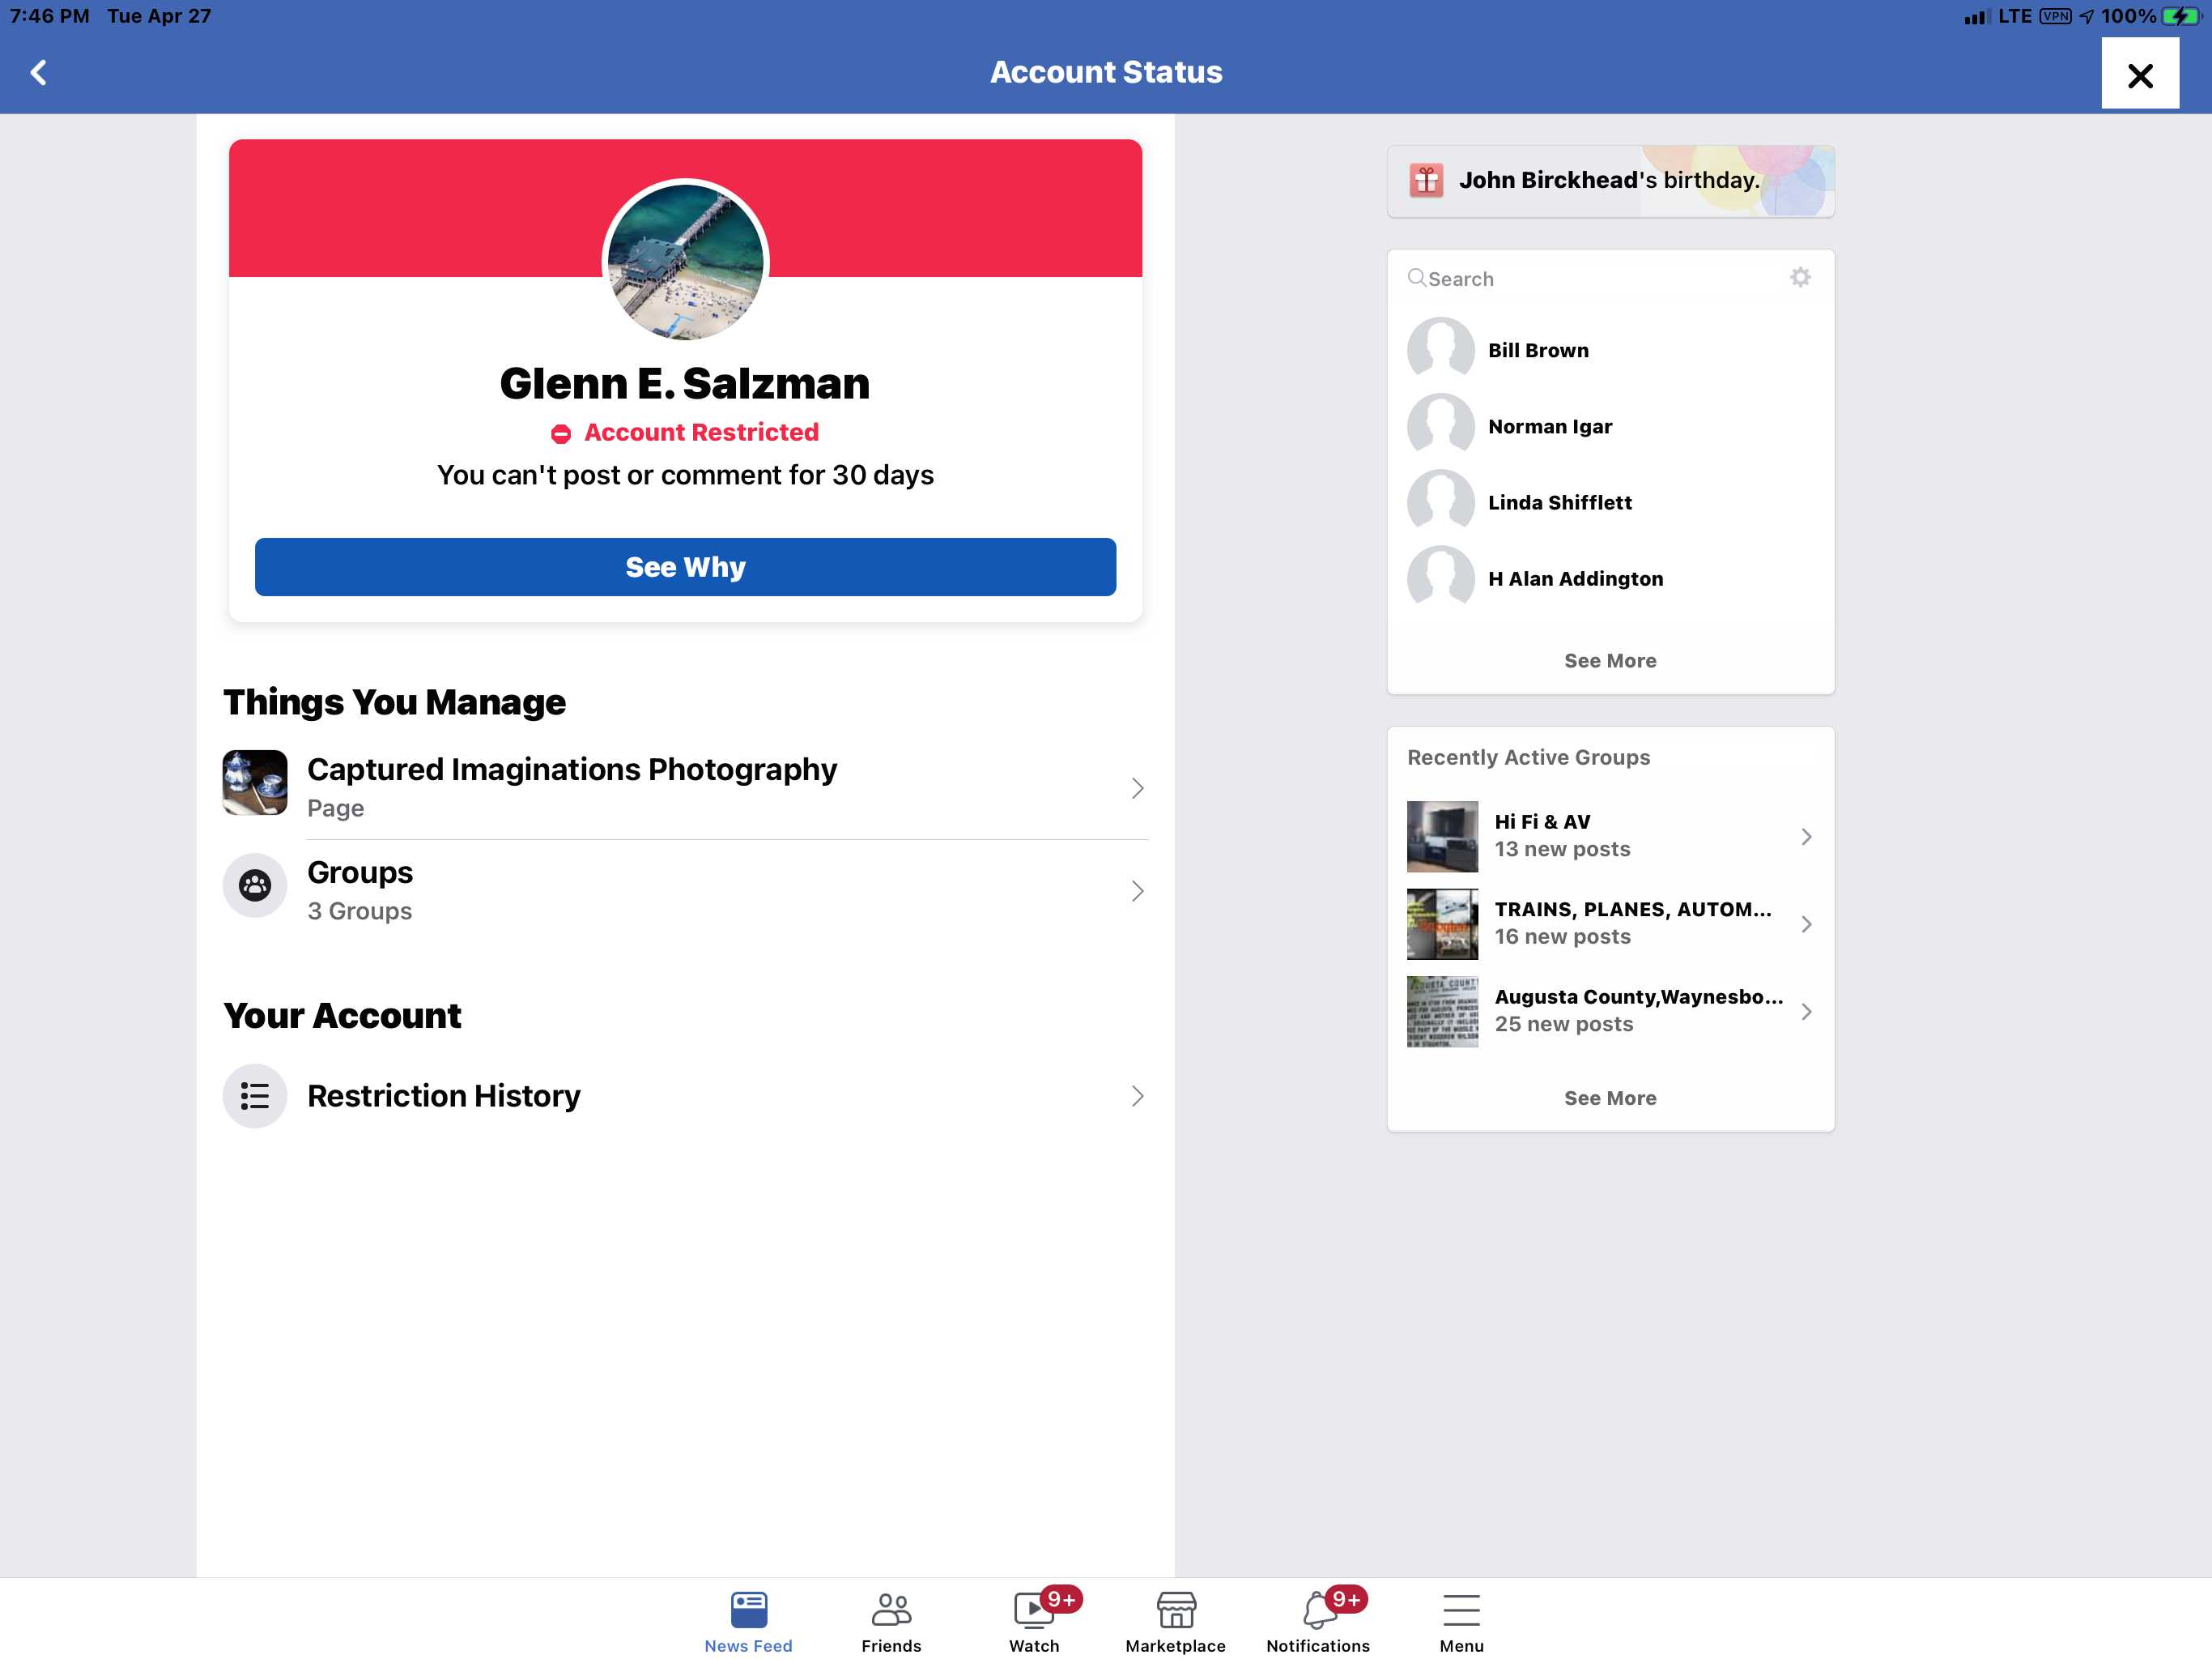This screenshot has width=2212, height=1659.
Task: Open Hi Fi & AV group thumbnail
Action: [x=1442, y=837]
